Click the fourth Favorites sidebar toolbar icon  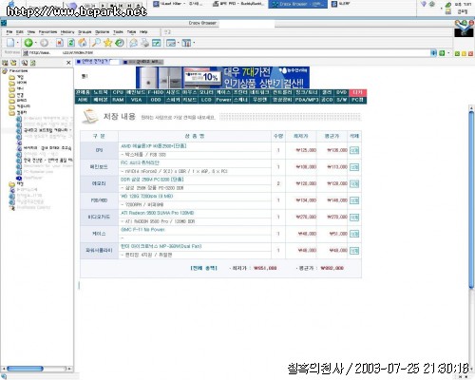pos(33,63)
